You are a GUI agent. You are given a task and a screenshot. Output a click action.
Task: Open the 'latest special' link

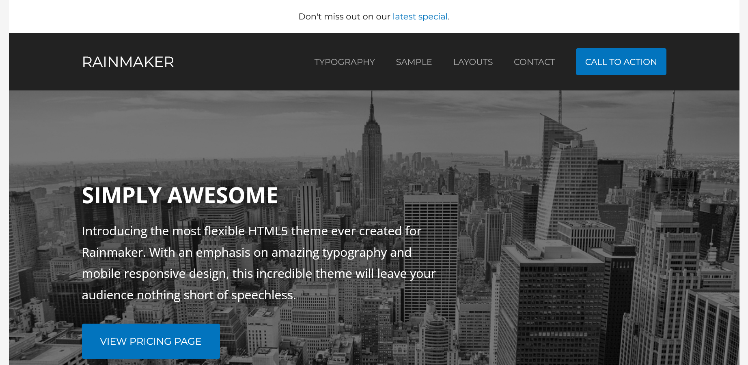(420, 17)
